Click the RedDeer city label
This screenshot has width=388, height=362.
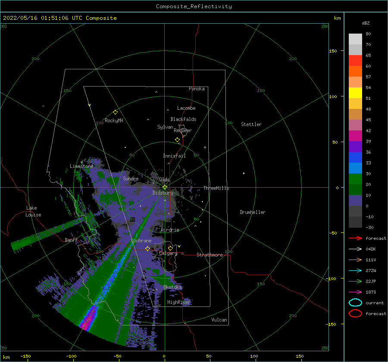(x=183, y=130)
